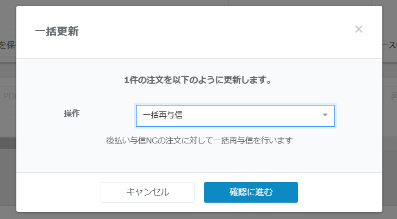Click the partially hidden PD button behind dialog
Screen dimensions: 397x219
(x=9, y=97)
